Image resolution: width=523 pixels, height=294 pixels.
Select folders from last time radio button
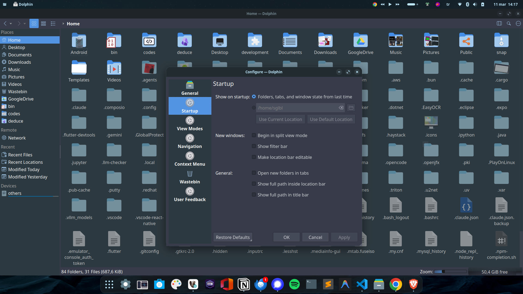[254, 97]
